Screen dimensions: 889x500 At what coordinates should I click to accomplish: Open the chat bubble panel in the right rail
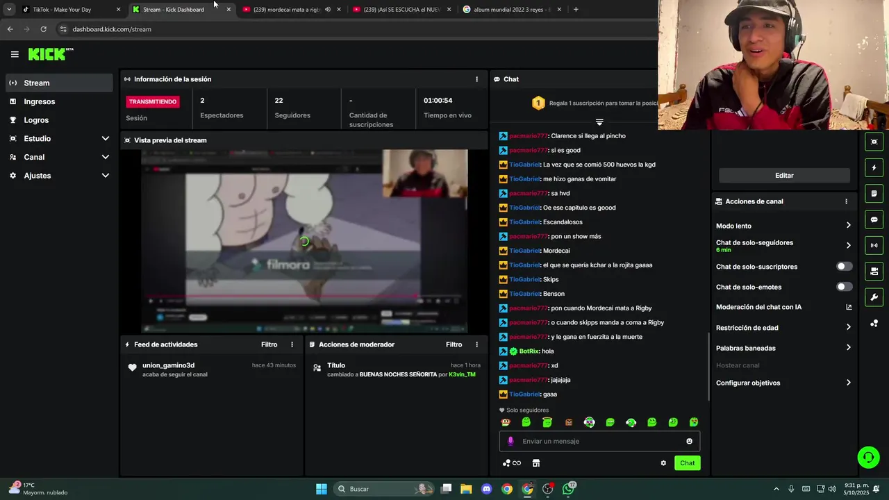874,219
